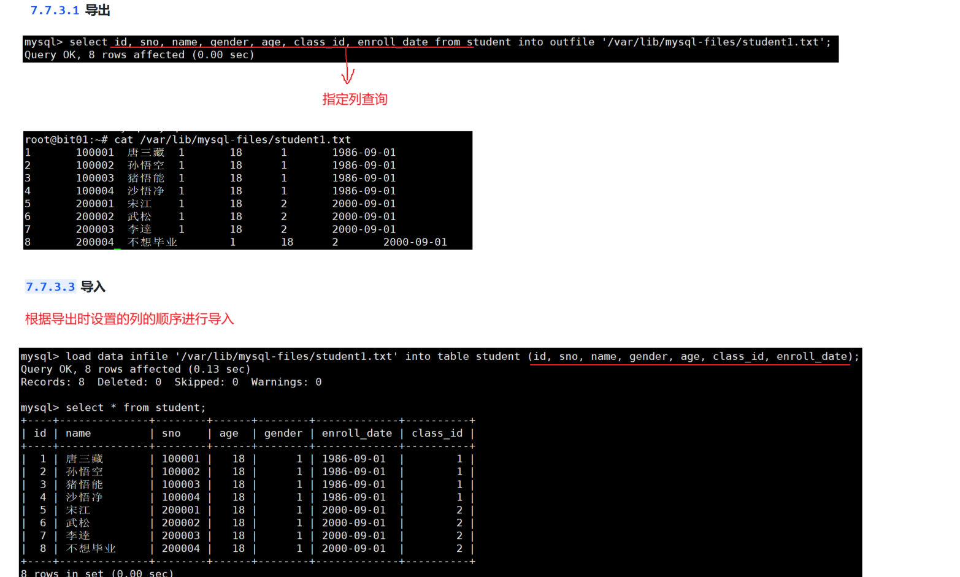This screenshot has width=960, height=577.
Task: Click "load data infile" in the import command
Action: tap(117, 357)
